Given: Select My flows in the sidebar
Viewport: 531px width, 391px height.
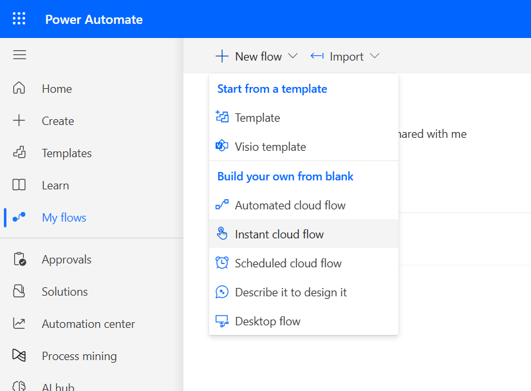Looking at the screenshot, I should point(64,217).
